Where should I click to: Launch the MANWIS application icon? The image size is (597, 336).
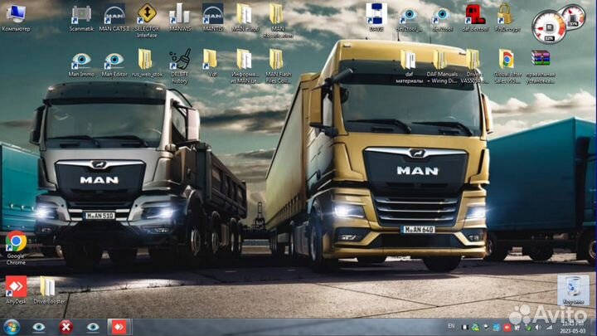(179, 15)
